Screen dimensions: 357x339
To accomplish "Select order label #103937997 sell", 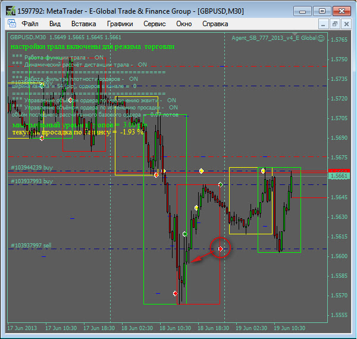I will 31,246.
